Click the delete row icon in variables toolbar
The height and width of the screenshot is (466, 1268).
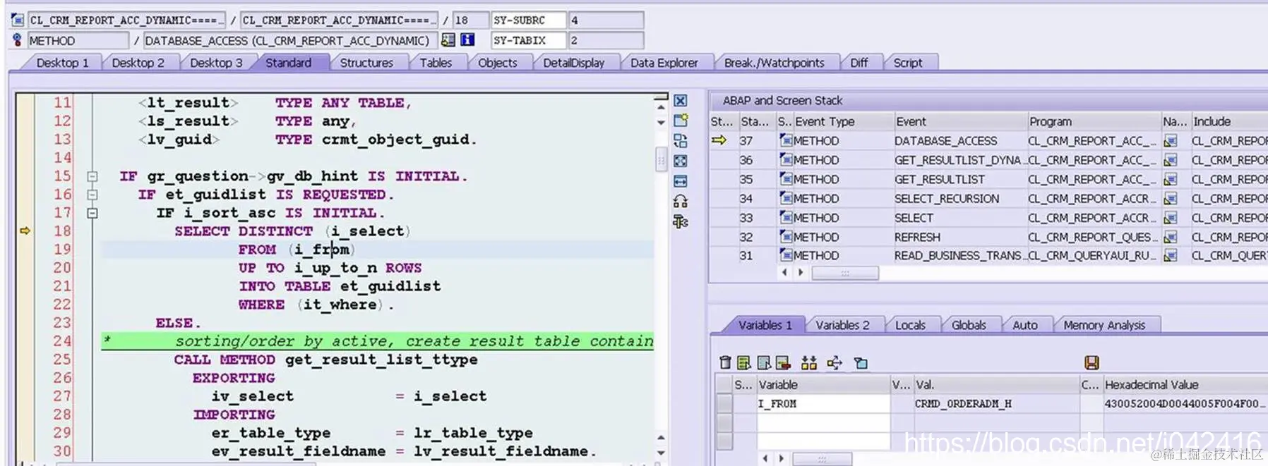[782, 363]
